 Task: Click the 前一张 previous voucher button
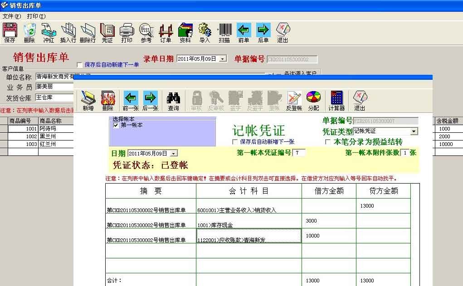pos(131,100)
